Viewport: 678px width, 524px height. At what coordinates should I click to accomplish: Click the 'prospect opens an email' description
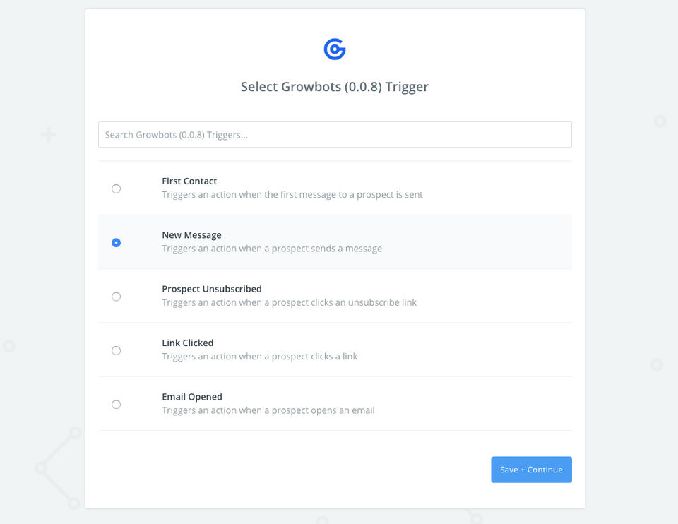(x=268, y=410)
